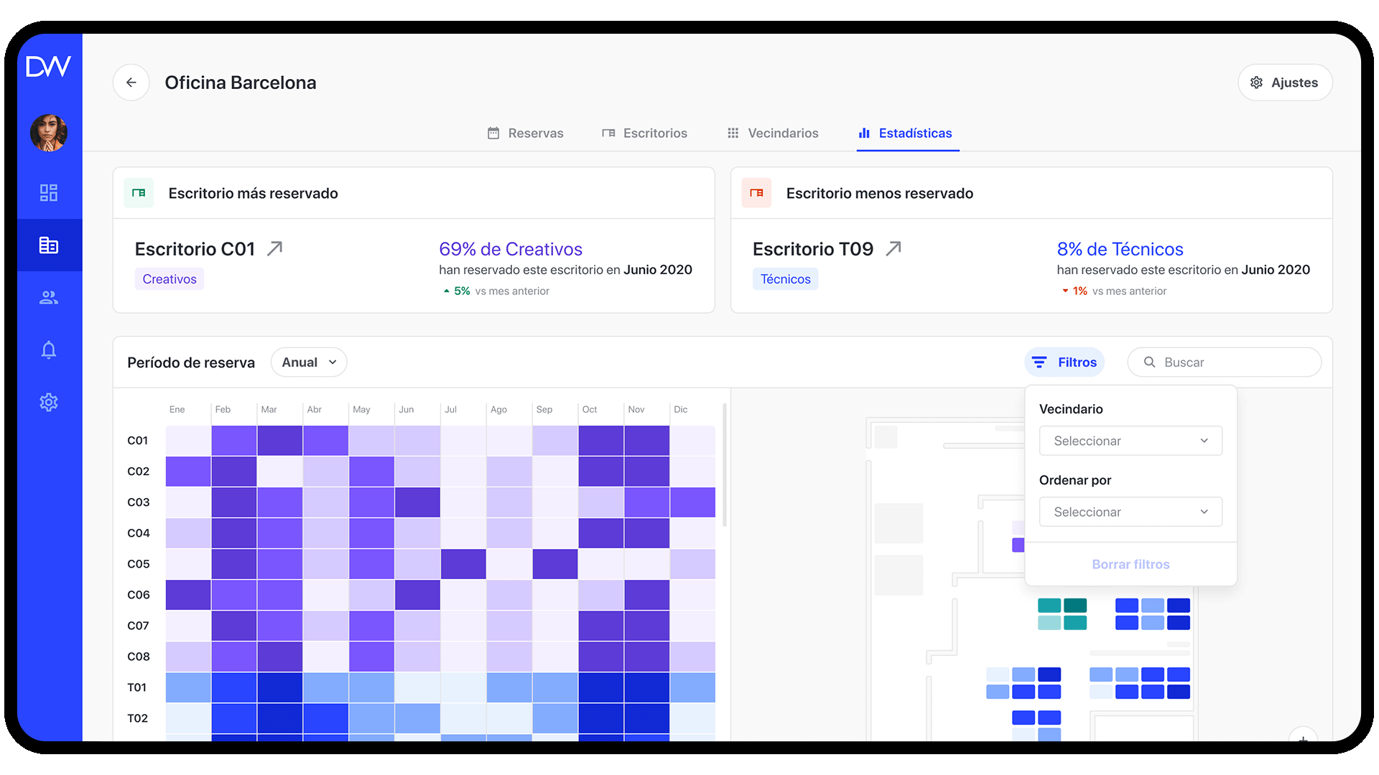This screenshot has height=775, width=1379.
Task: Click the Buscar search field
Action: click(x=1224, y=362)
